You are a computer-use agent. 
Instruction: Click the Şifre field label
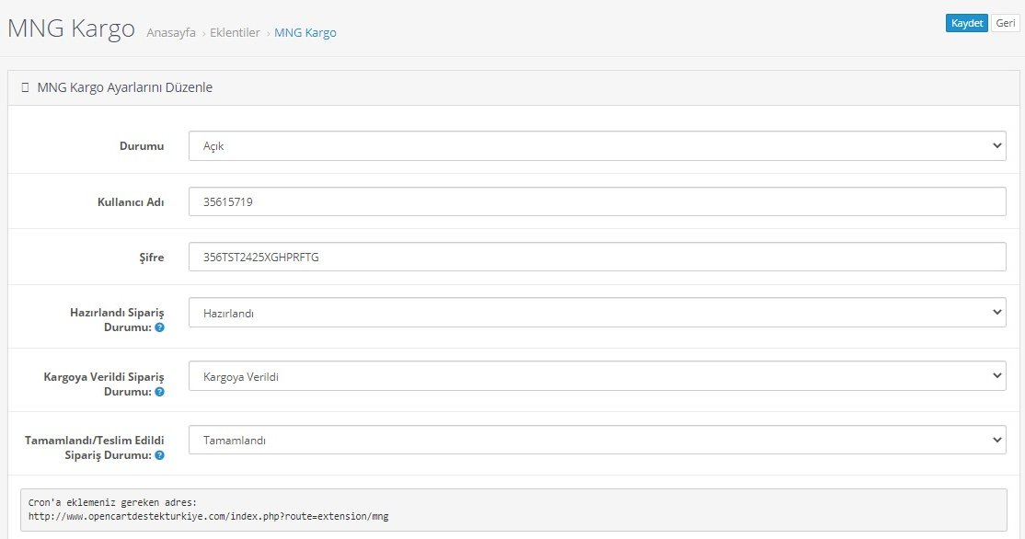(152, 258)
